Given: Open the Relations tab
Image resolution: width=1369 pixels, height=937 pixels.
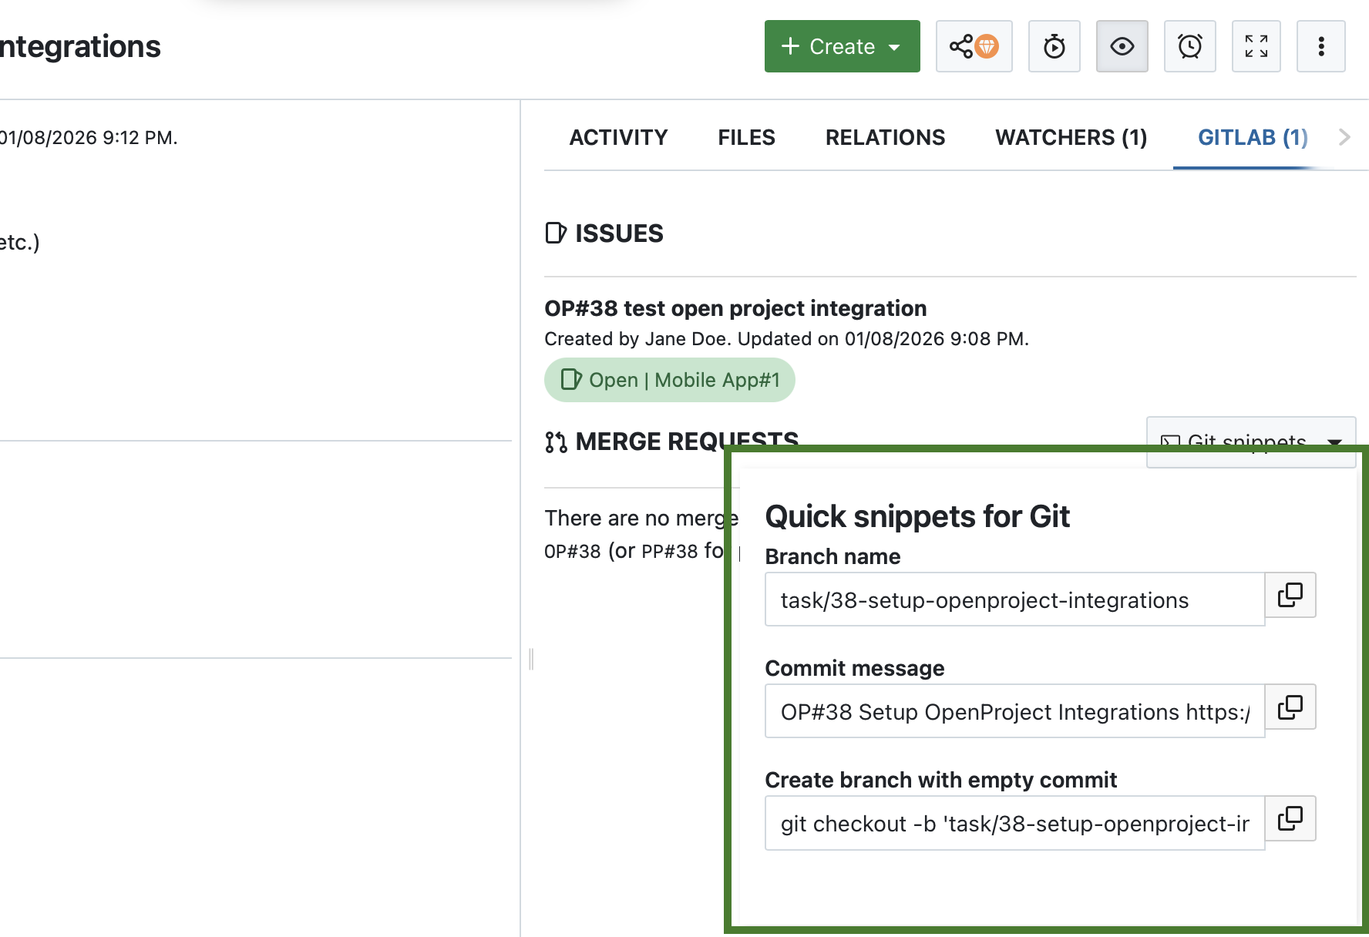Looking at the screenshot, I should pyautogui.click(x=885, y=137).
